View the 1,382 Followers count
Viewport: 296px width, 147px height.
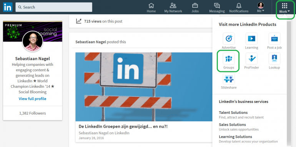point(32,113)
